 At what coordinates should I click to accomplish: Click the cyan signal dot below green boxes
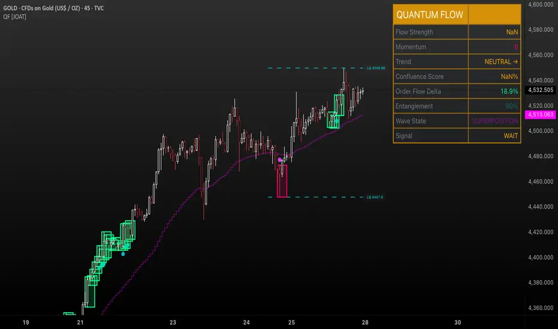pyautogui.click(x=123, y=254)
